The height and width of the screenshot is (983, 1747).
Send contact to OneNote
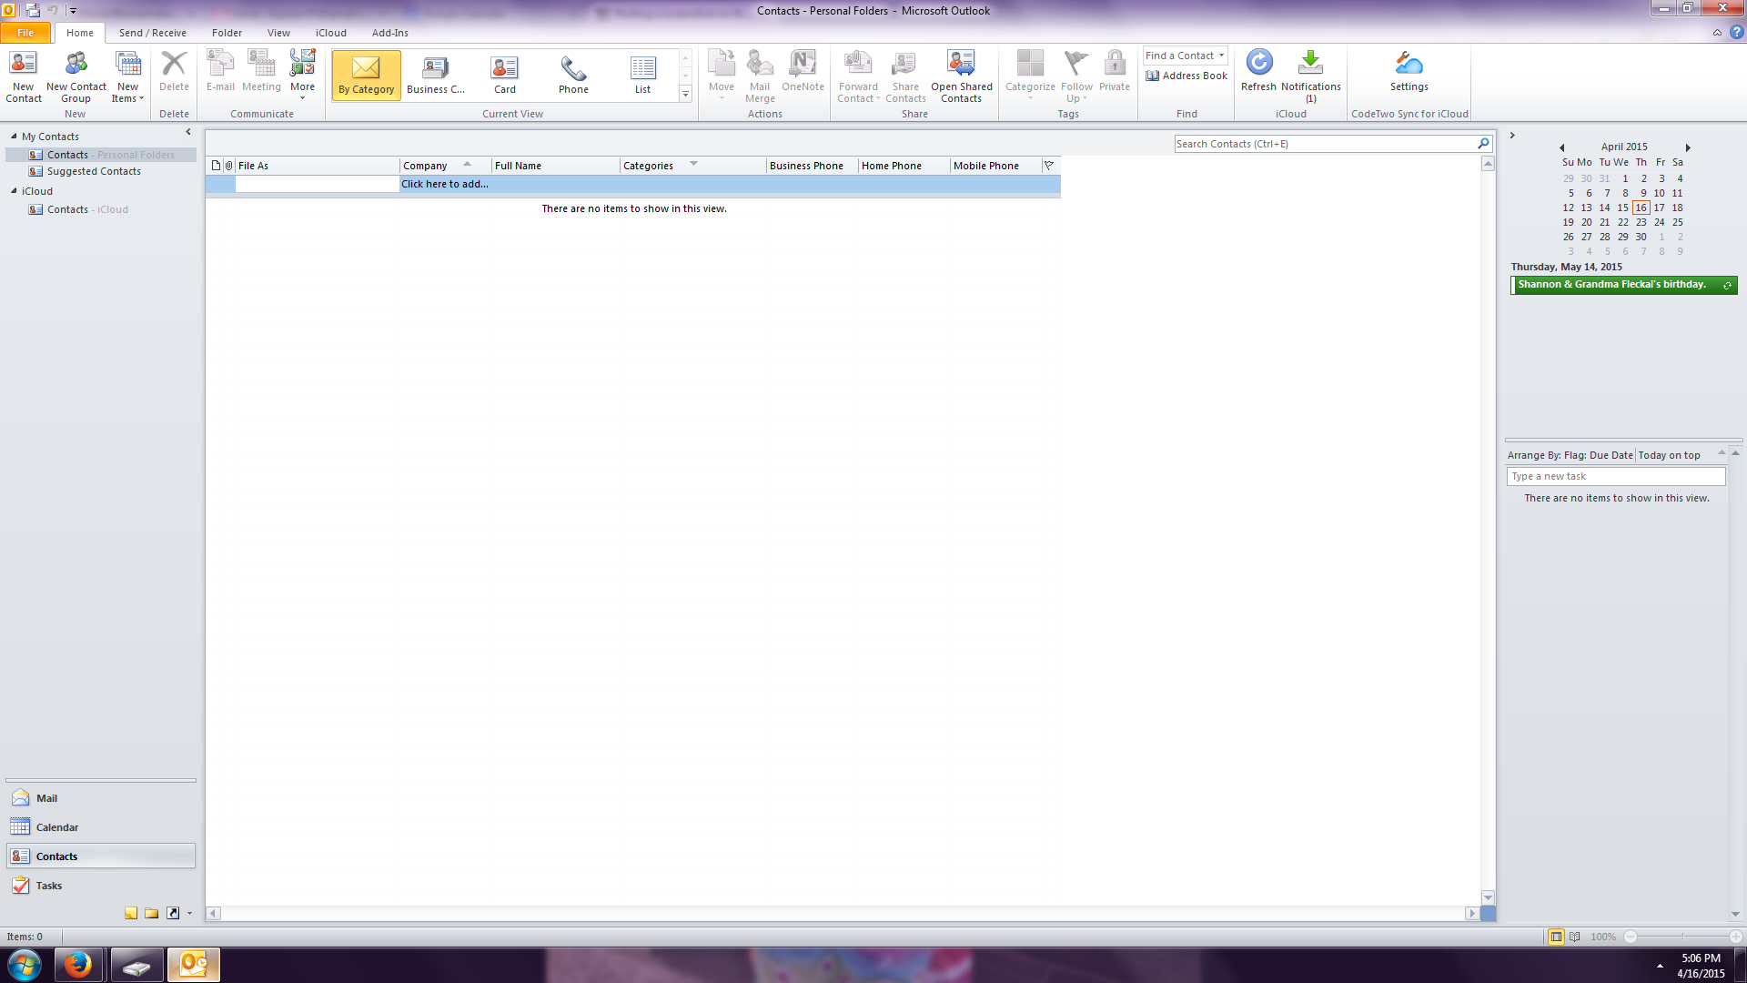[x=803, y=72]
